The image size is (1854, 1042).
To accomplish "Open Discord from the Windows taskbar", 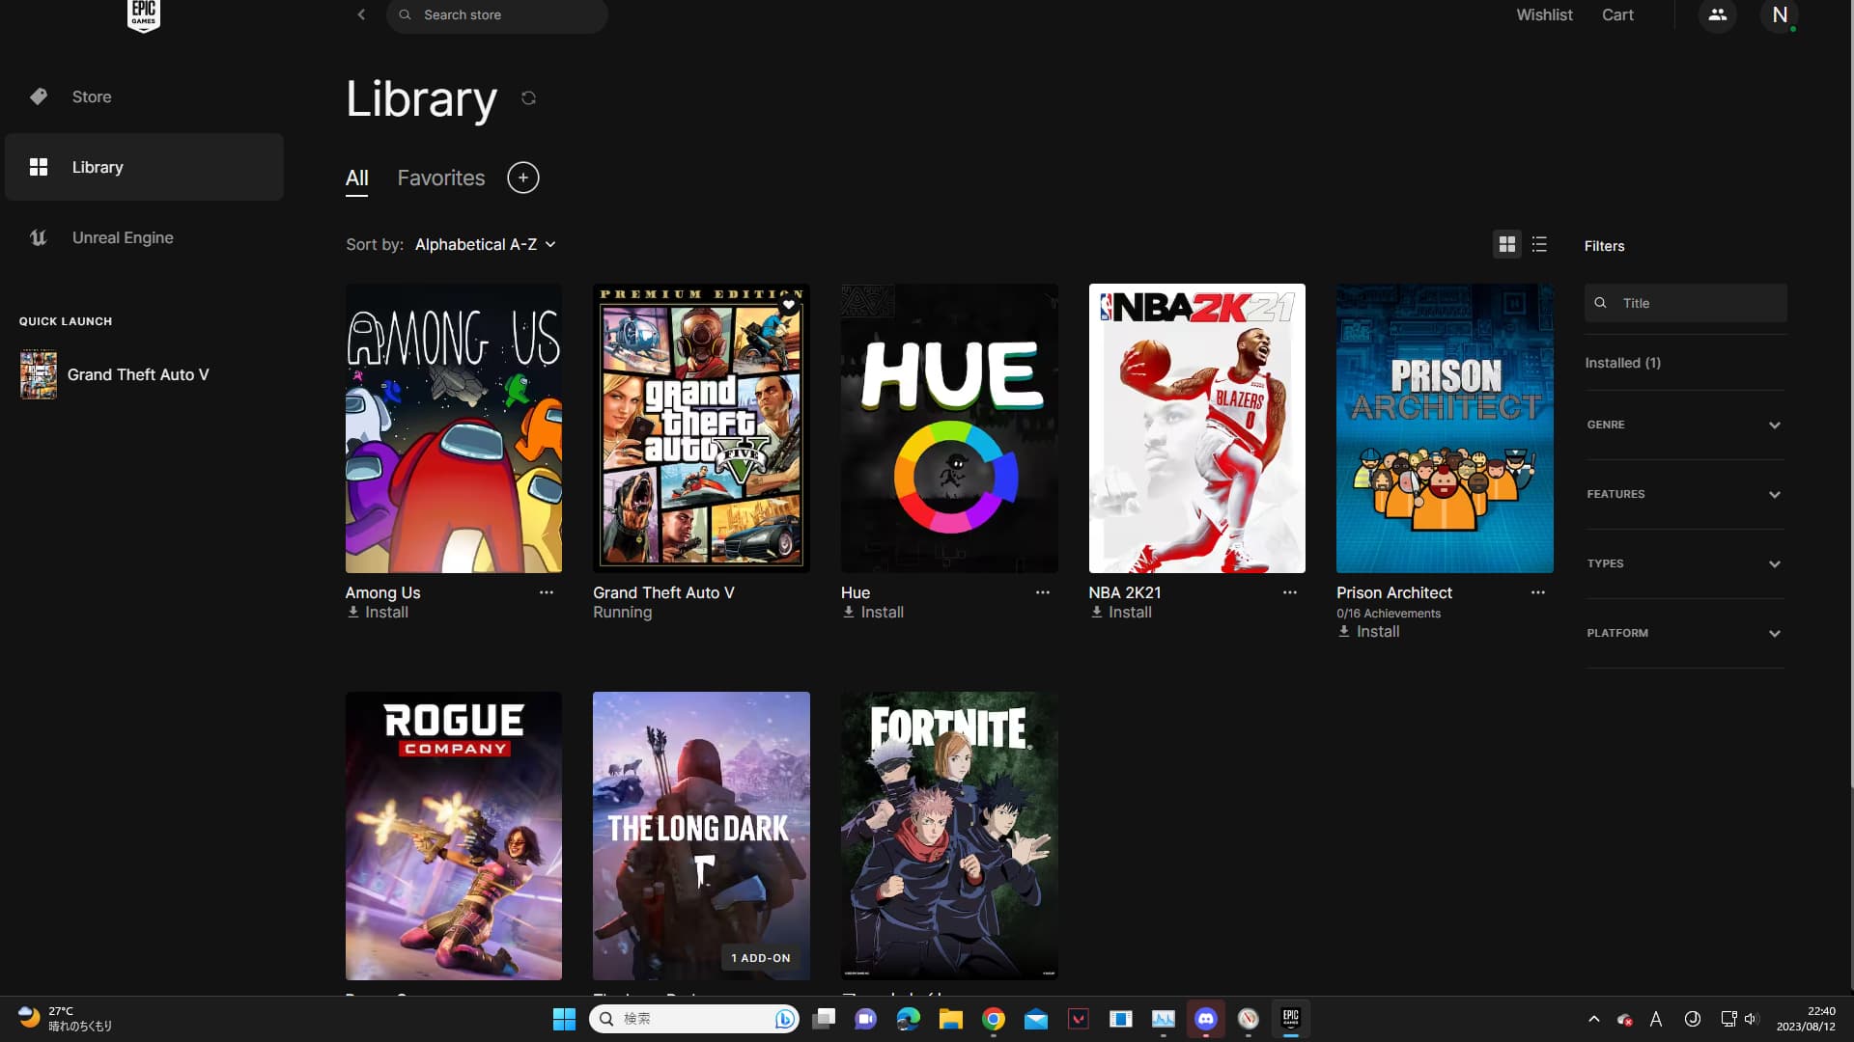I will pyautogui.click(x=1205, y=1018).
